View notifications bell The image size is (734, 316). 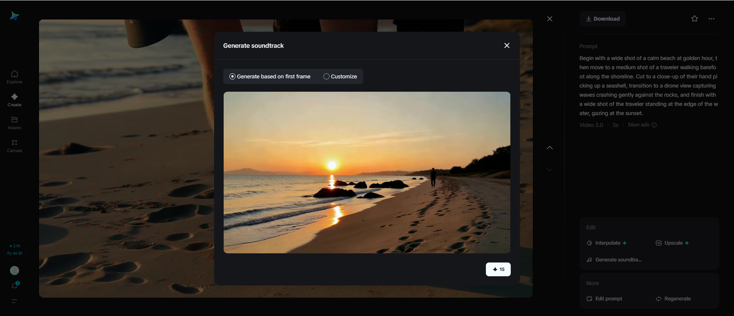[x=15, y=285]
